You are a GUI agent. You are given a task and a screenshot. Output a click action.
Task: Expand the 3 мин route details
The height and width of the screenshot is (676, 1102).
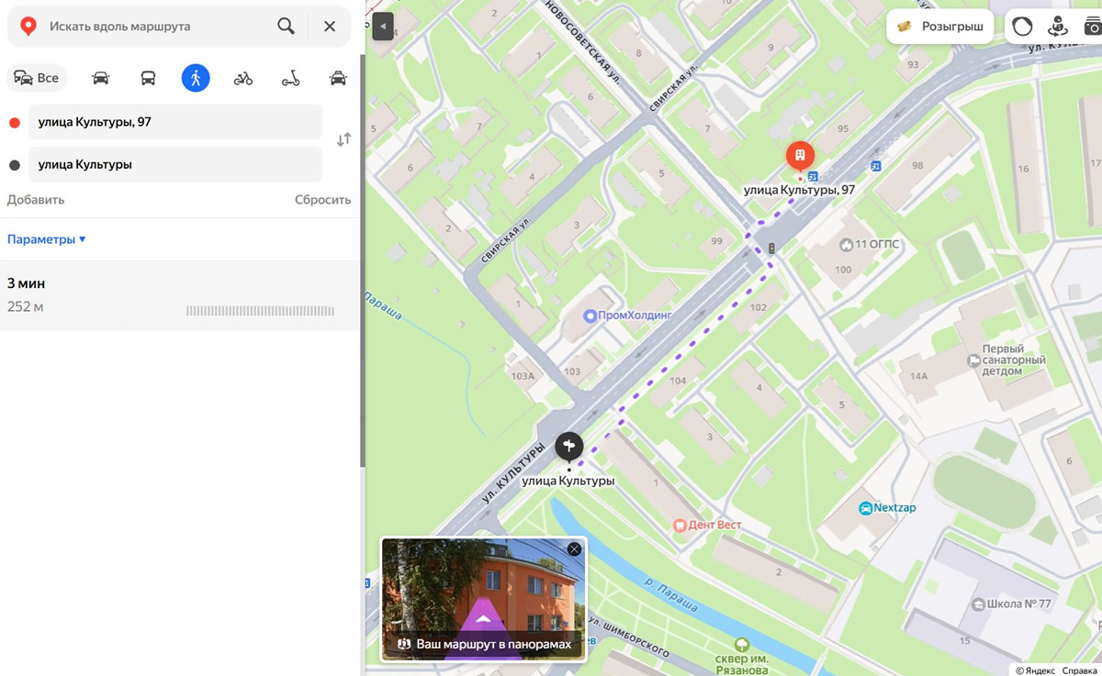pos(179,294)
